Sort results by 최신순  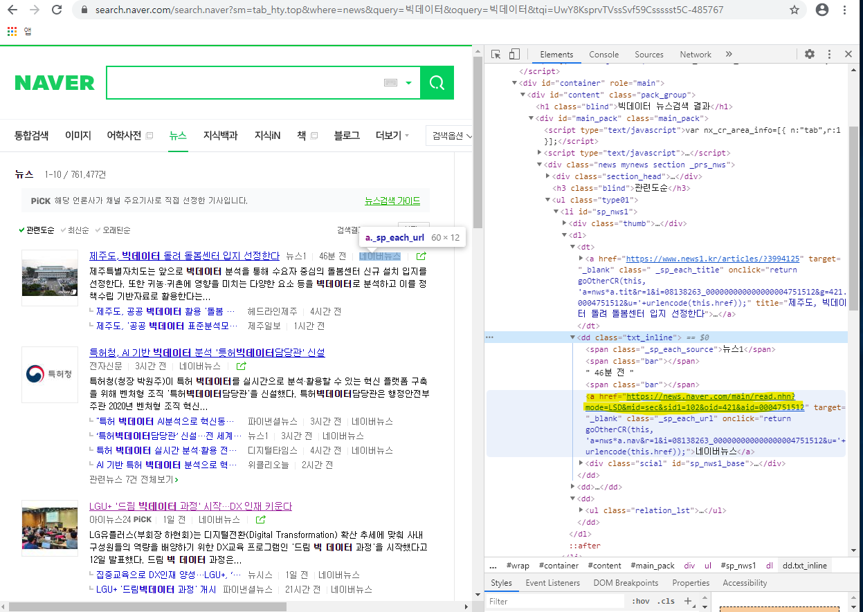pyautogui.click(x=75, y=230)
